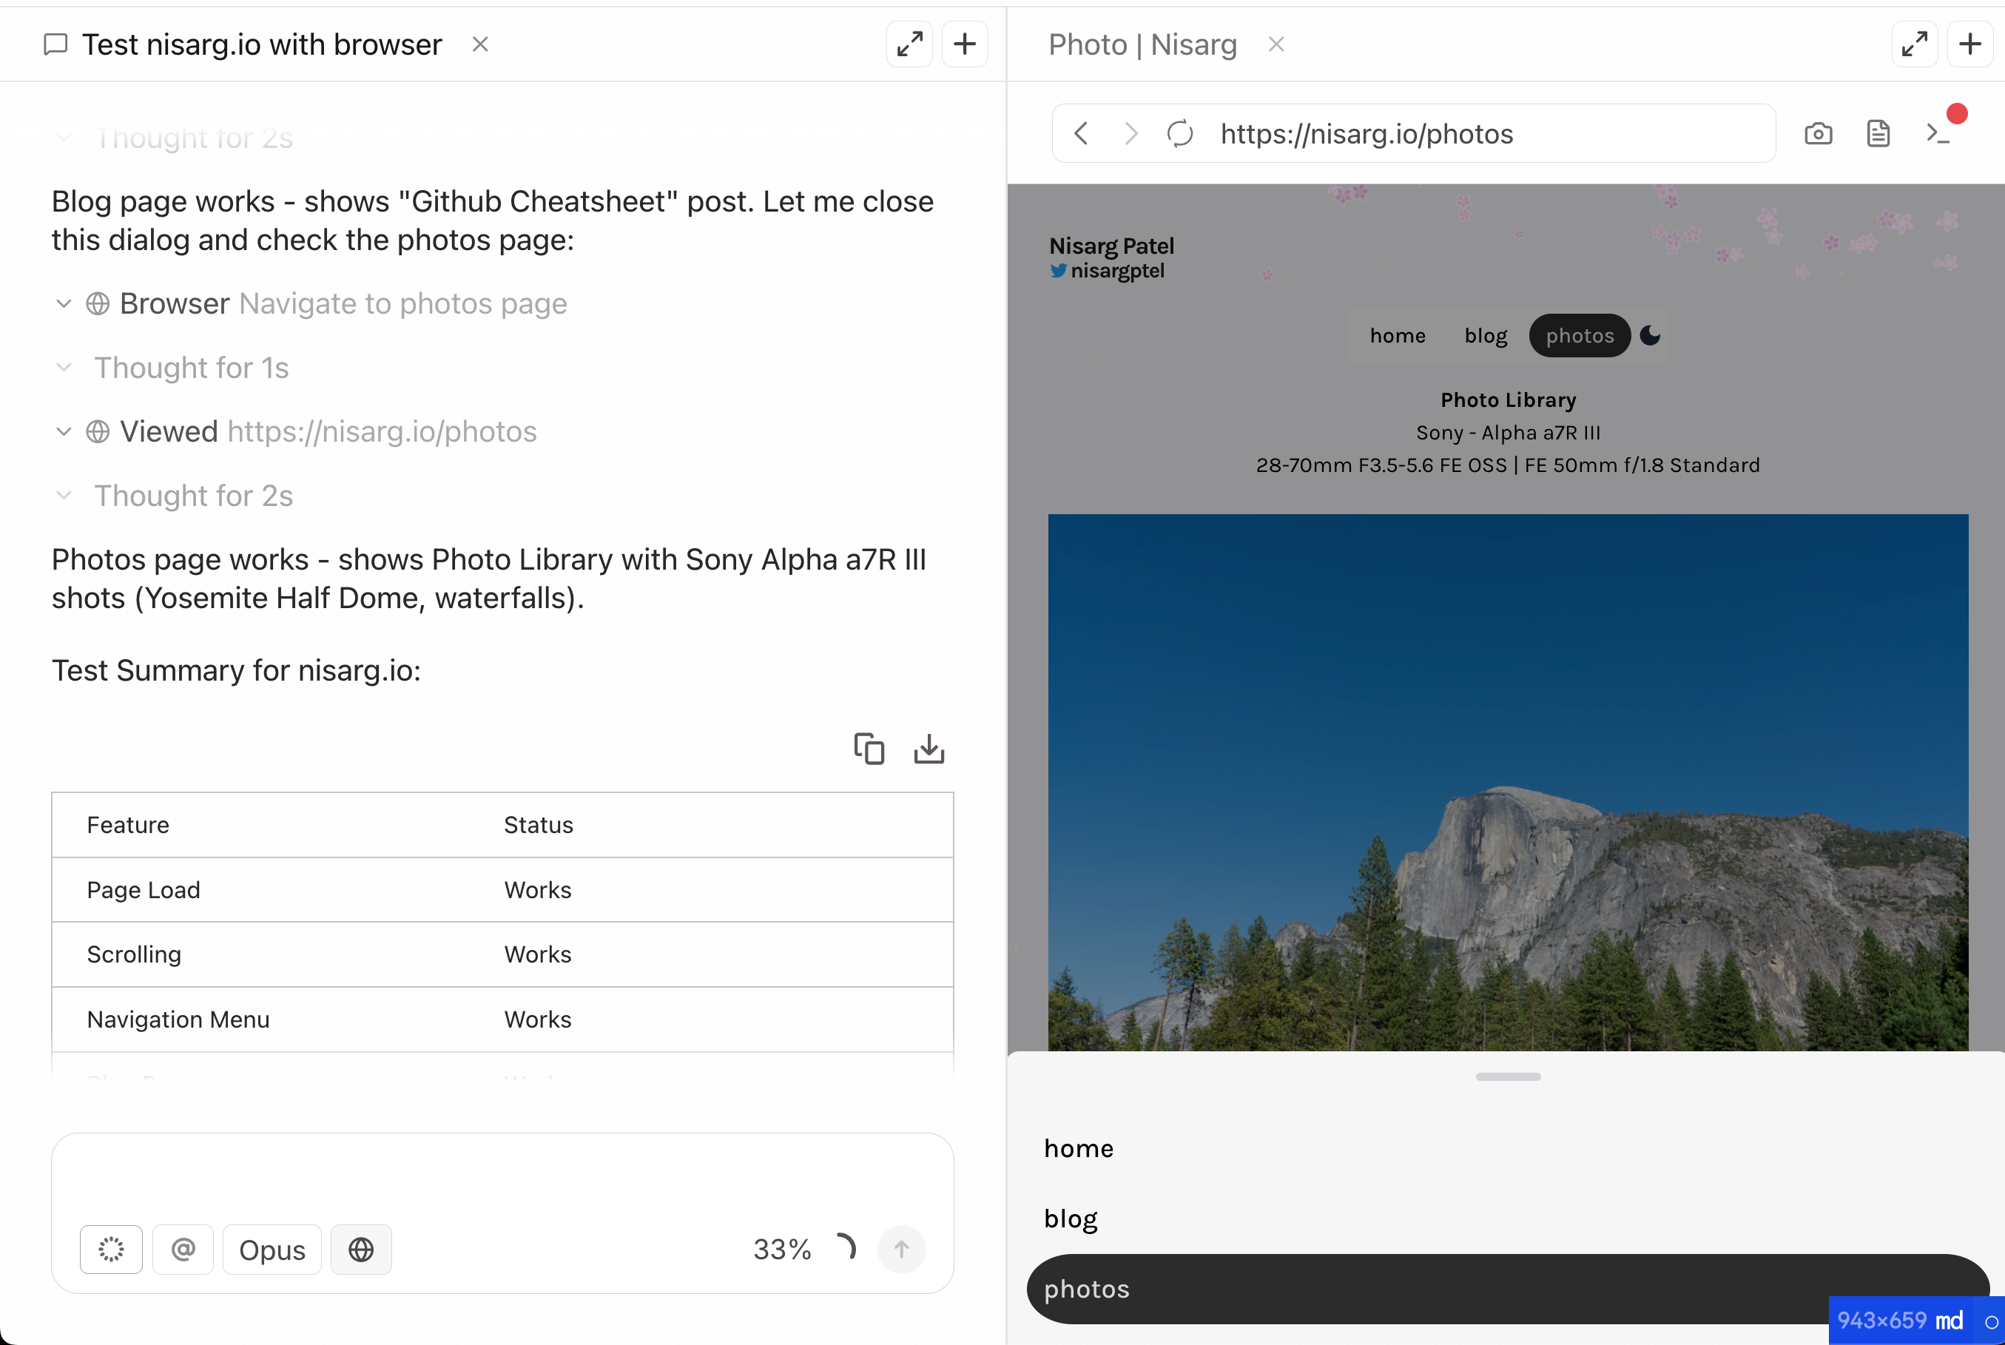The width and height of the screenshot is (2005, 1345).
Task: Collapse the Browser Navigate to photos step
Action: point(64,303)
